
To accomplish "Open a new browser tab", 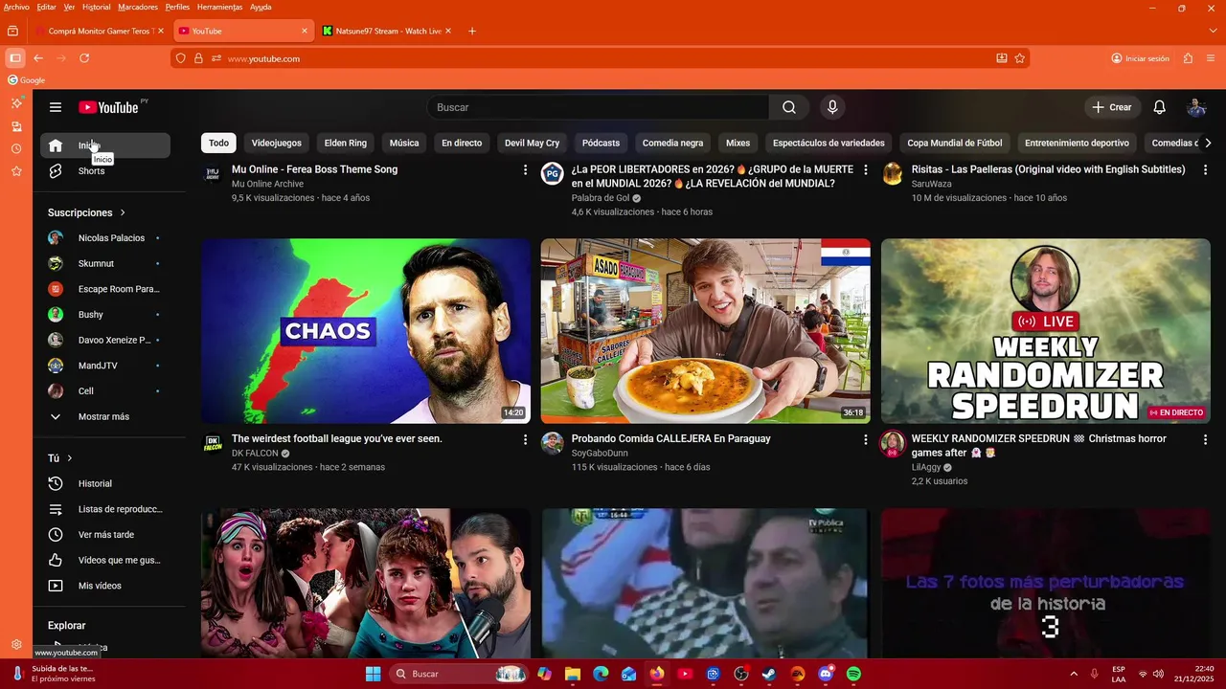I will (x=472, y=31).
